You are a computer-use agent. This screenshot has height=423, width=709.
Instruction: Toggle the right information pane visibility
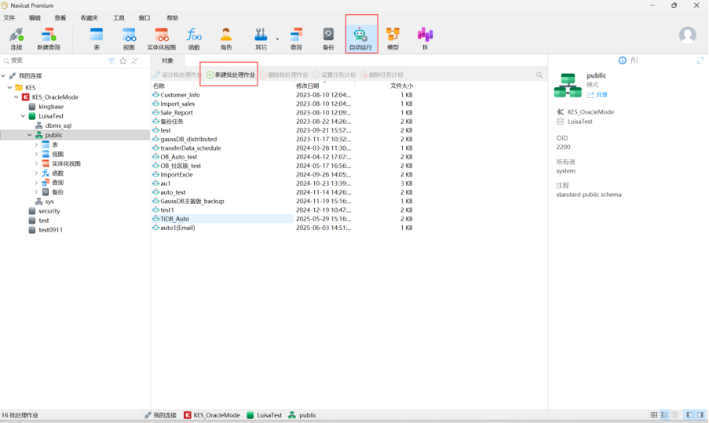(700, 414)
